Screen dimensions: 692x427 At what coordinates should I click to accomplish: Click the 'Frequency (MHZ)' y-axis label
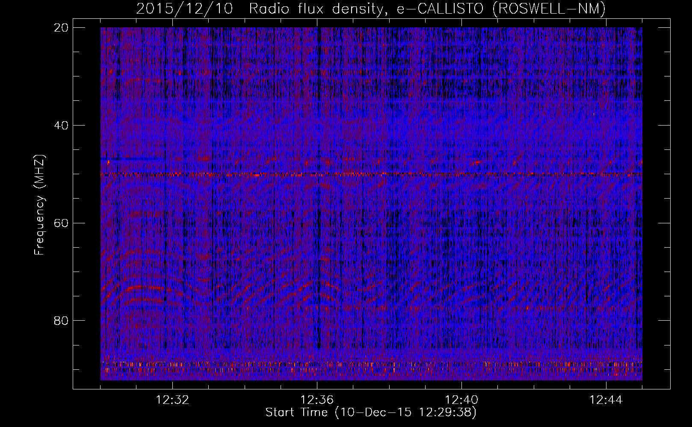(x=39, y=205)
